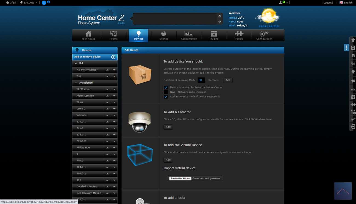Click the learning mode duration field
This screenshot has width=356, height=204.
click(x=201, y=80)
